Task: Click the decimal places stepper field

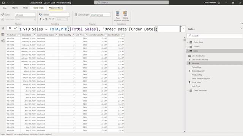Action: point(62,19)
